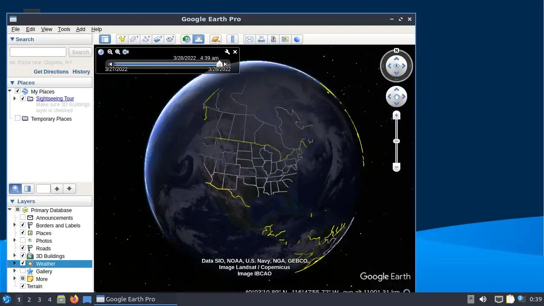The width and height of the screenshot is (544, 306).
Task: Click the hand in the move joystick
Action: 397,97
